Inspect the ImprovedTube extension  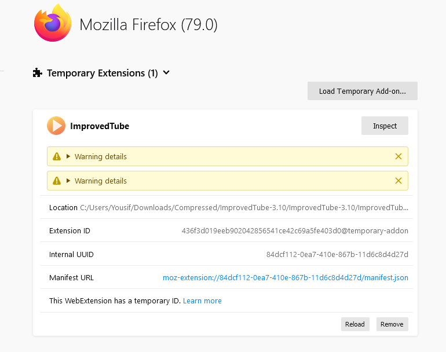pos(385,126)
